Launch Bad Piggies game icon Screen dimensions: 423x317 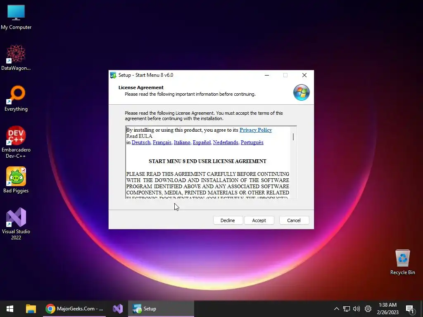(16, 180)
